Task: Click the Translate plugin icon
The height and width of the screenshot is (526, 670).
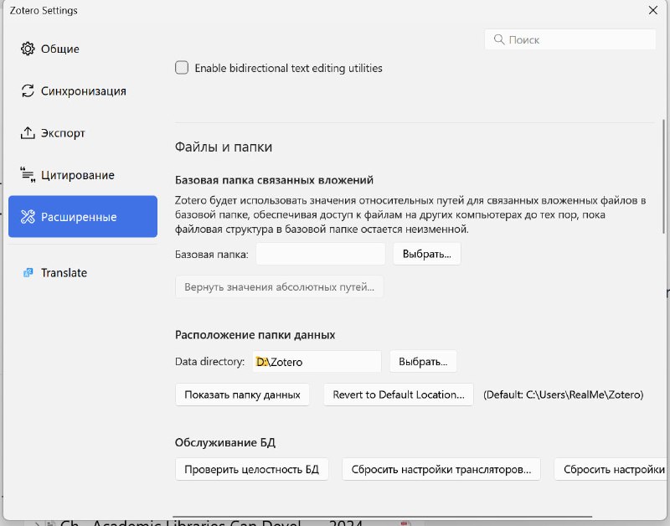Action: 28,272
